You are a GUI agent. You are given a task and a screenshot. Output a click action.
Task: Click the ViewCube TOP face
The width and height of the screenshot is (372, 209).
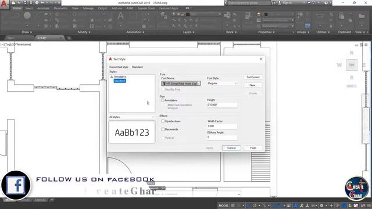coord(352,65)
